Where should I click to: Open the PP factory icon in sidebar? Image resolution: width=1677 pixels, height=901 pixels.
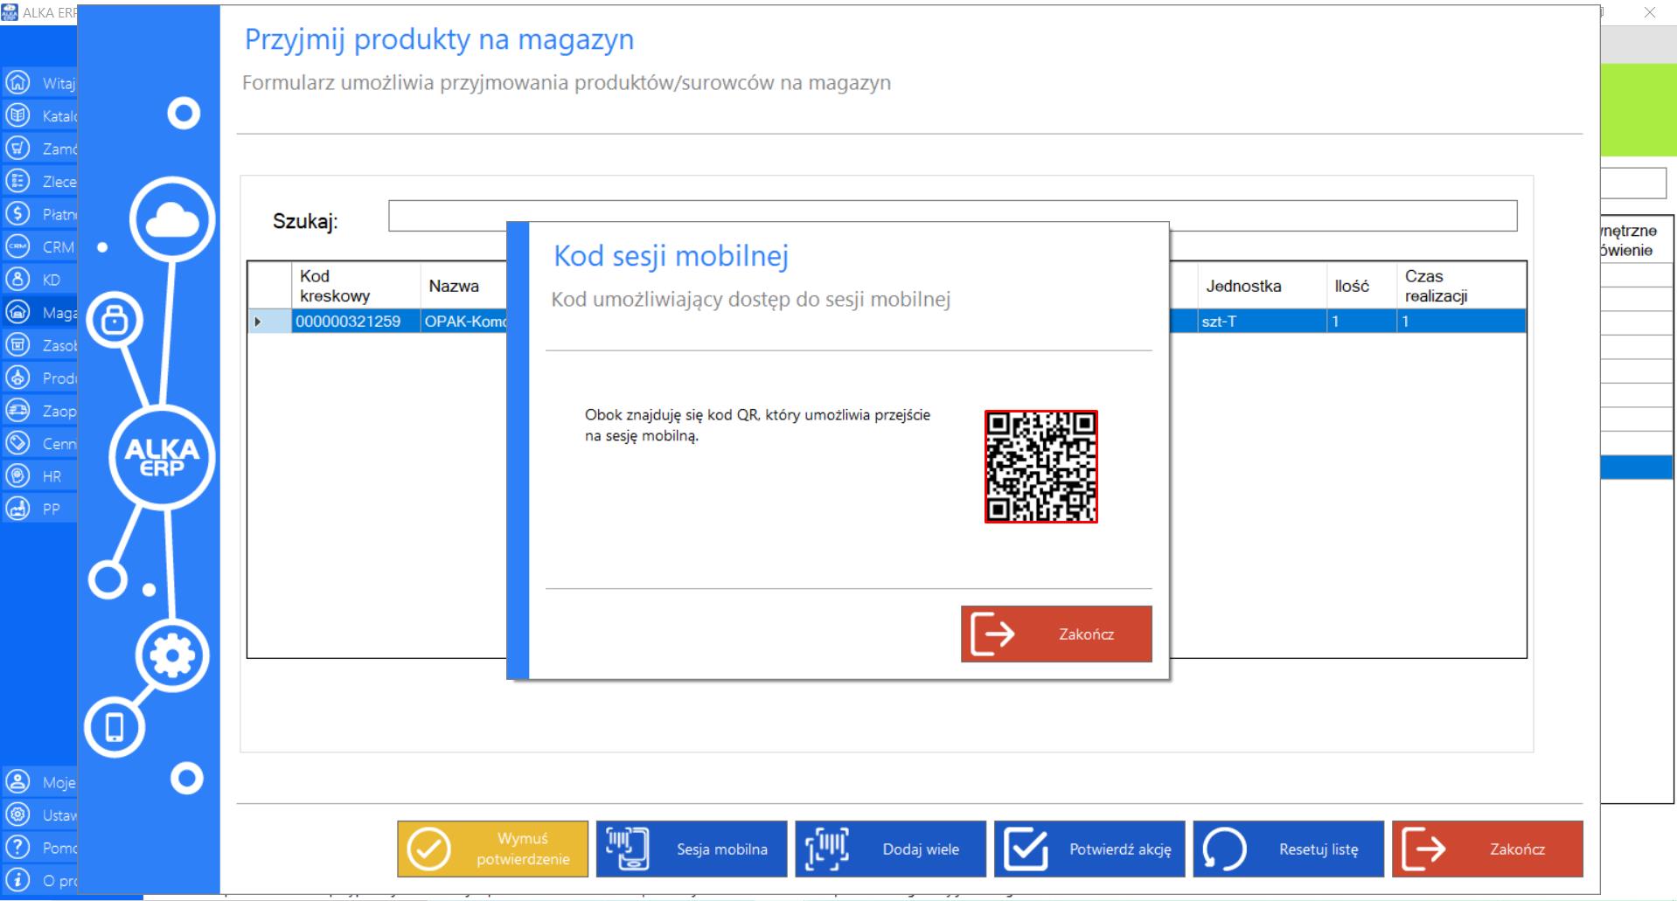tap(17, 508)
